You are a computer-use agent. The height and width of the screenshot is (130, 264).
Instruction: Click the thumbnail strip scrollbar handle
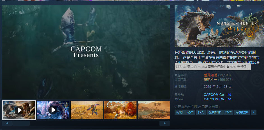coord(21,123)
